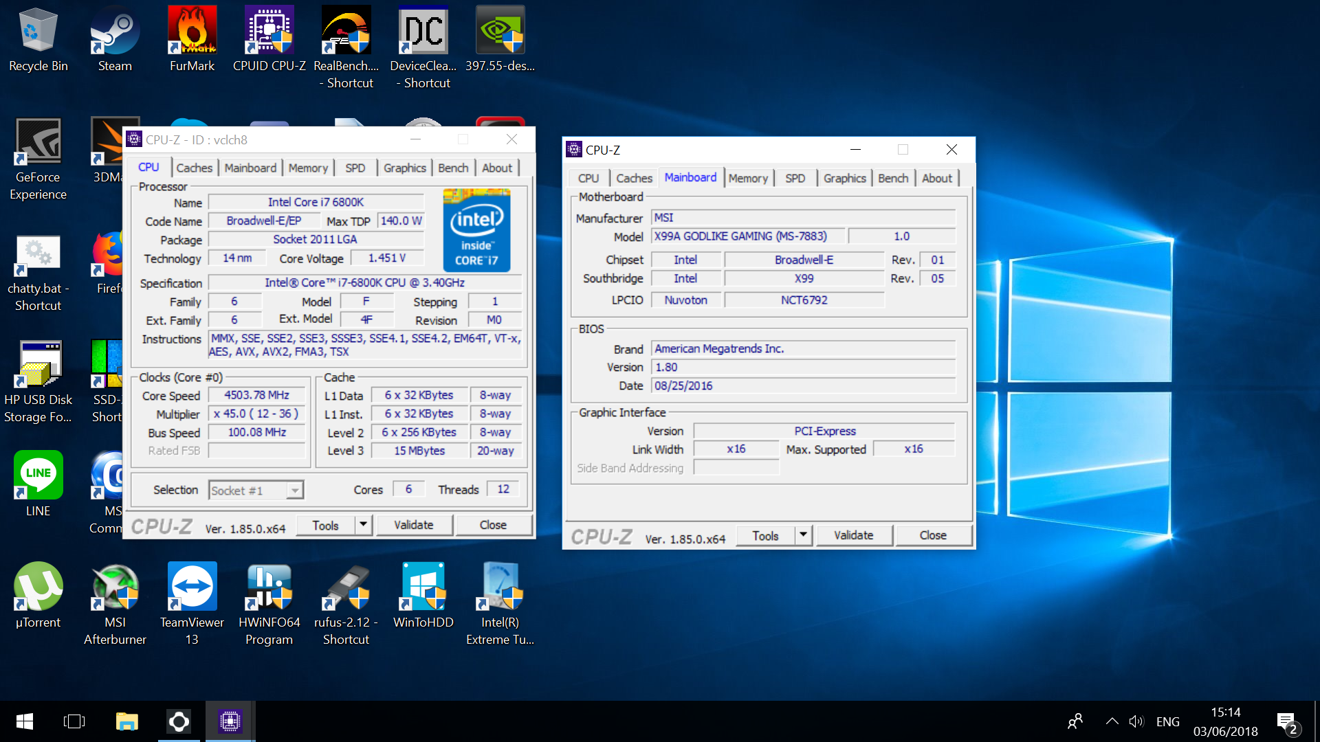Viewport: 1320px width, 742px height.
Task: Click the taskbar clock showing 15:14
Action: click(x=1225, y=721)
